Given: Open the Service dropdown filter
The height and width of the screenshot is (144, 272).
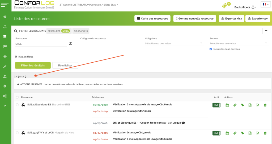Looking at the screenshot, I should pyautogui.click(x=239, y=44).
